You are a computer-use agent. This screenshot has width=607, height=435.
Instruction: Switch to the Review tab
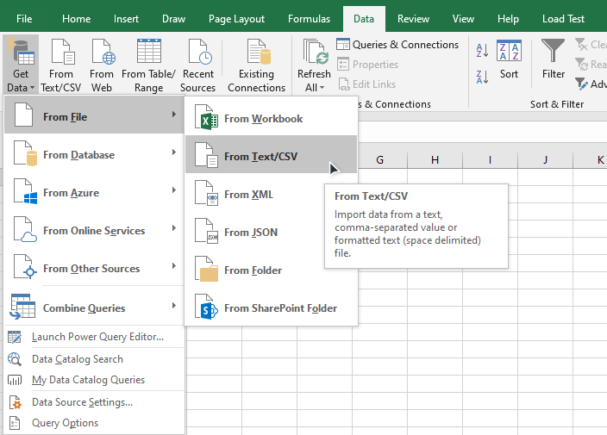tap(413, 19)
